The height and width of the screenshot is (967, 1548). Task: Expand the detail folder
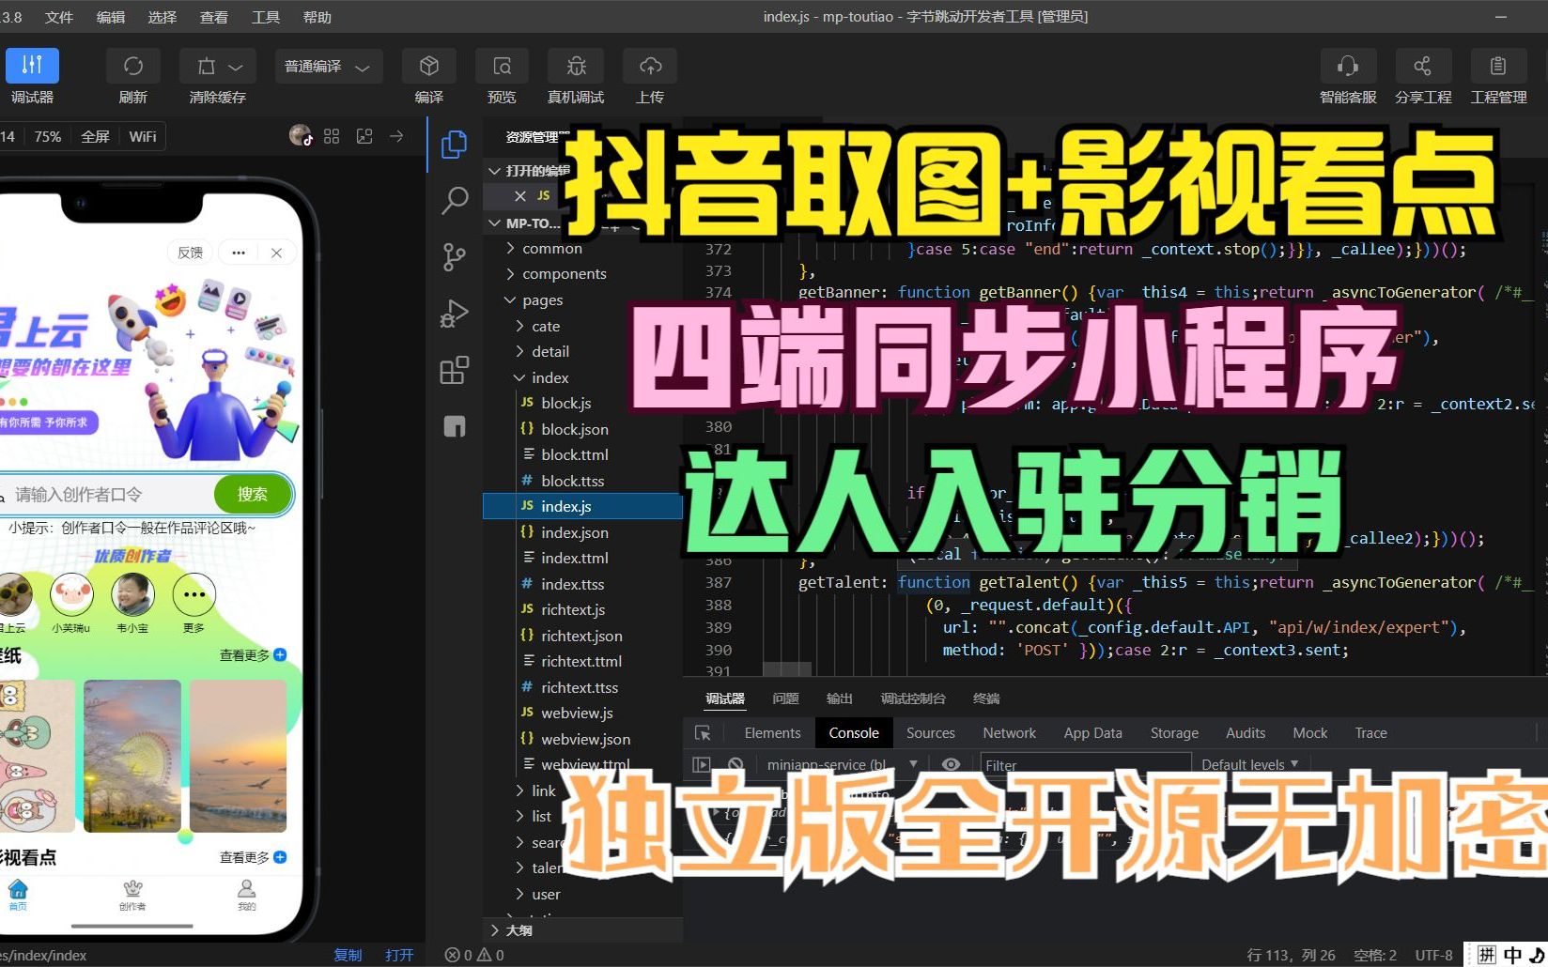[550, 351]
